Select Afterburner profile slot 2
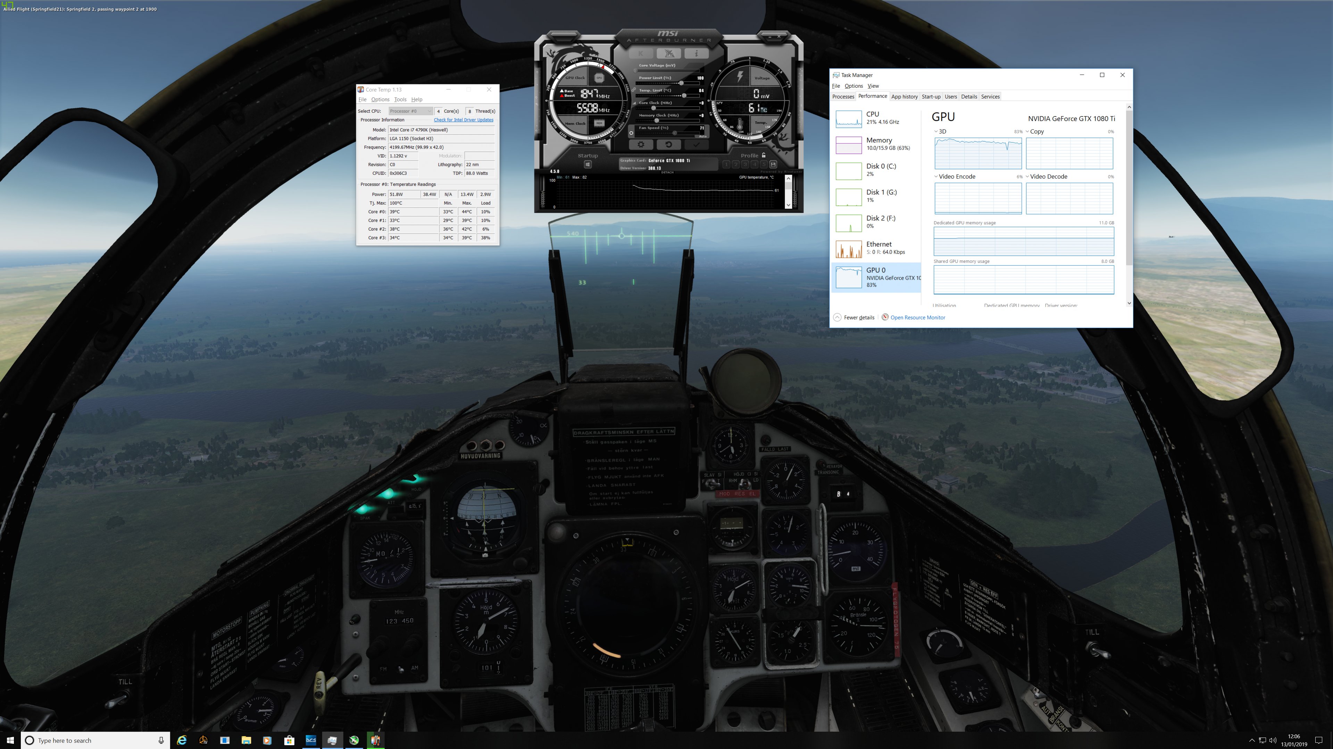 click(x=735, y=164)
